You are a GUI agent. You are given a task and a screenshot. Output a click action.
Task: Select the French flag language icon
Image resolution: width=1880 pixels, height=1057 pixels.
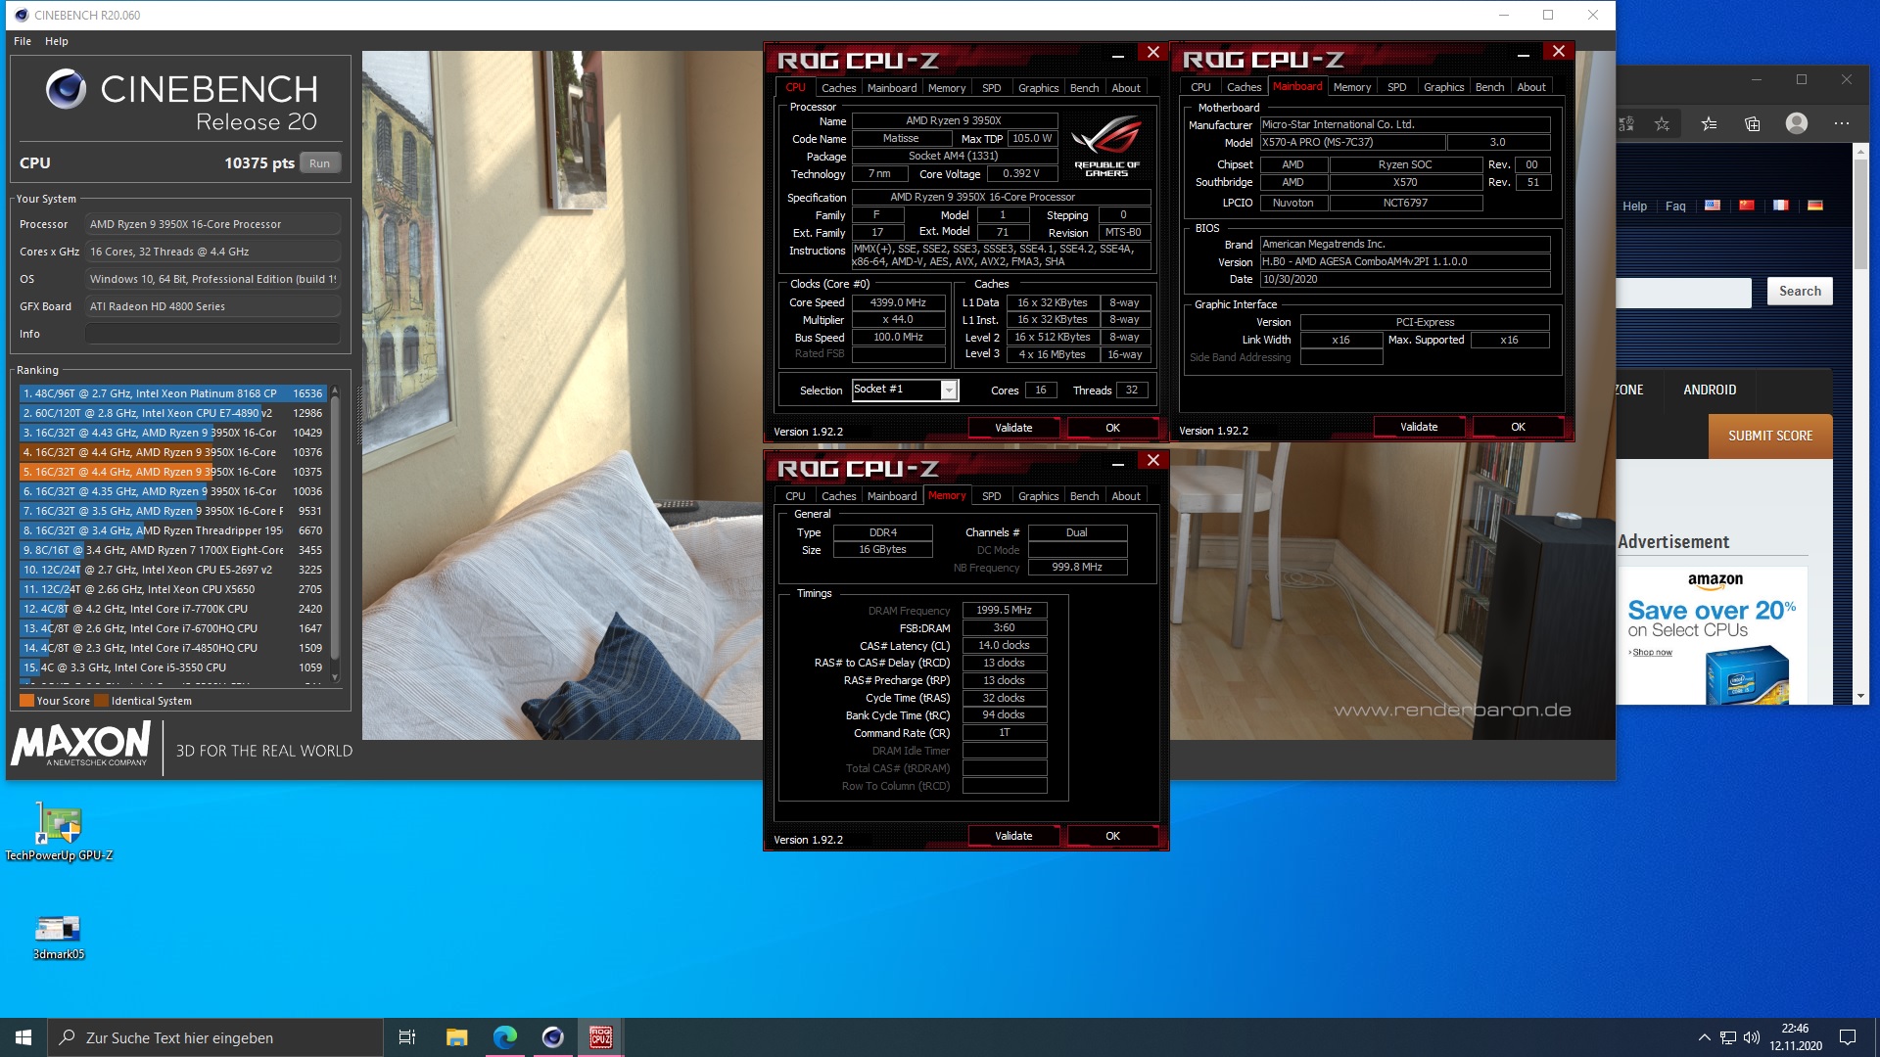pos(1781,206)
